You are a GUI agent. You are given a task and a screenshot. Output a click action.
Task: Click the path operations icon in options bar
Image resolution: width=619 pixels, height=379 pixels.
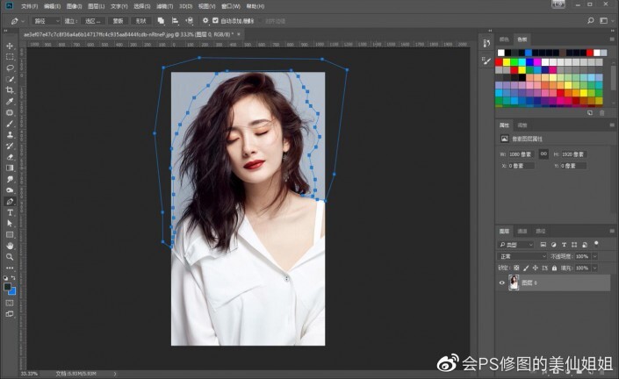(x=161, y=19)
